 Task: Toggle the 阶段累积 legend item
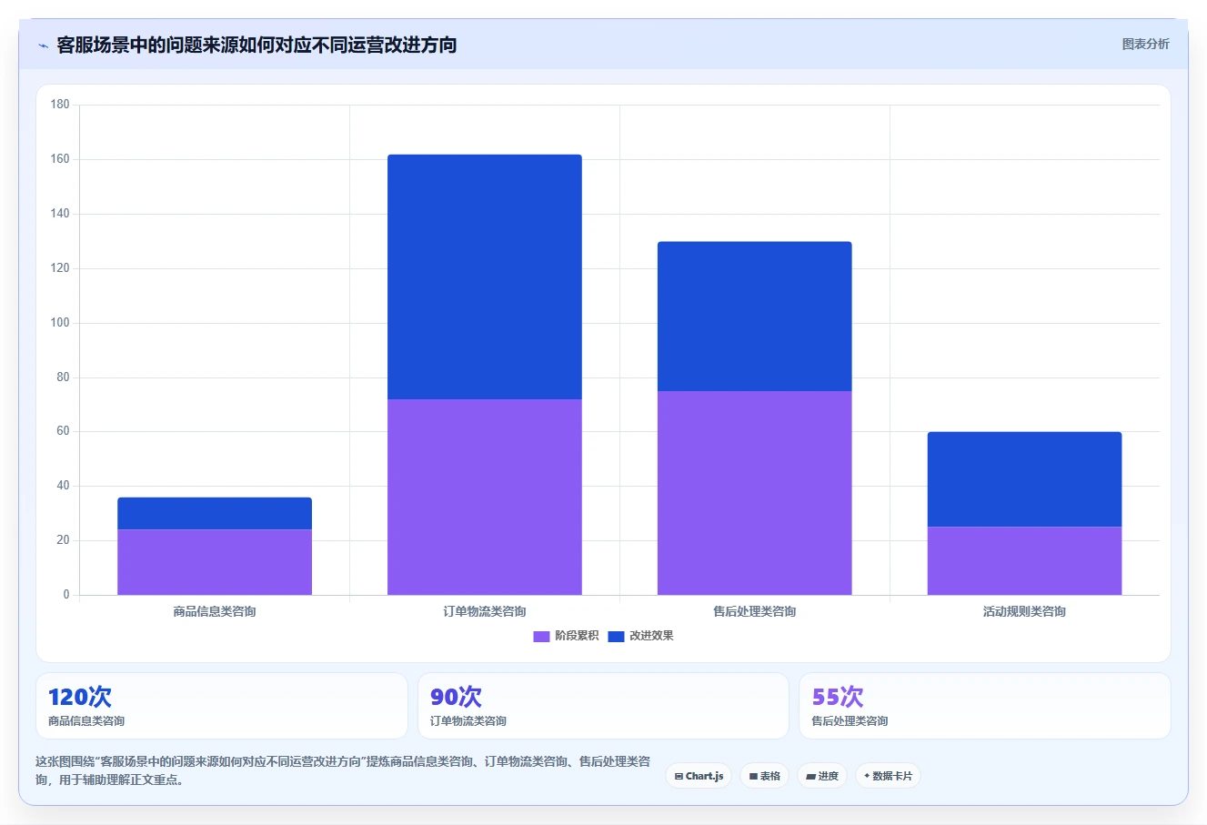click(x=566, y=636)
